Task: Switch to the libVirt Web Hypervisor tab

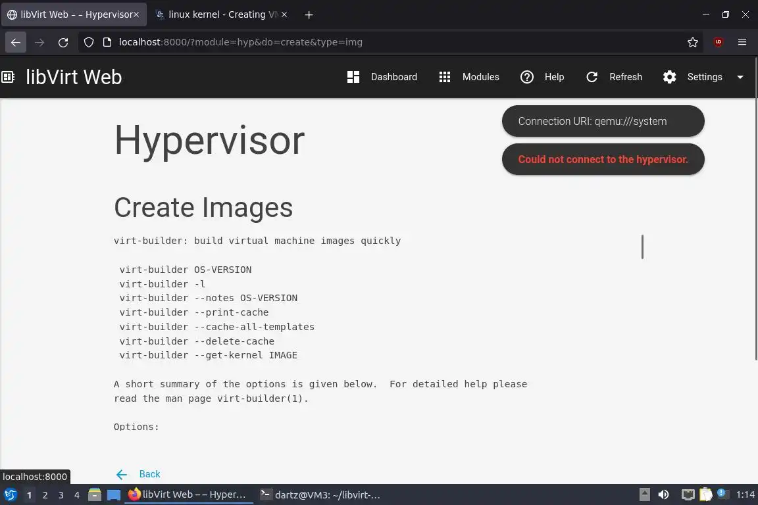Action: click(72, 14)
